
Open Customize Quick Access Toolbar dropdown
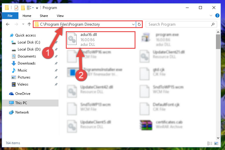(x=37, y=8)
